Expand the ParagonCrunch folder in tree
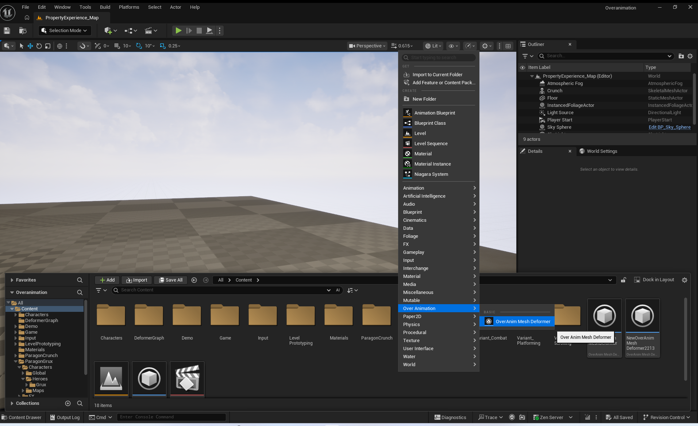698x426 pixels. (x=16, y=356)
